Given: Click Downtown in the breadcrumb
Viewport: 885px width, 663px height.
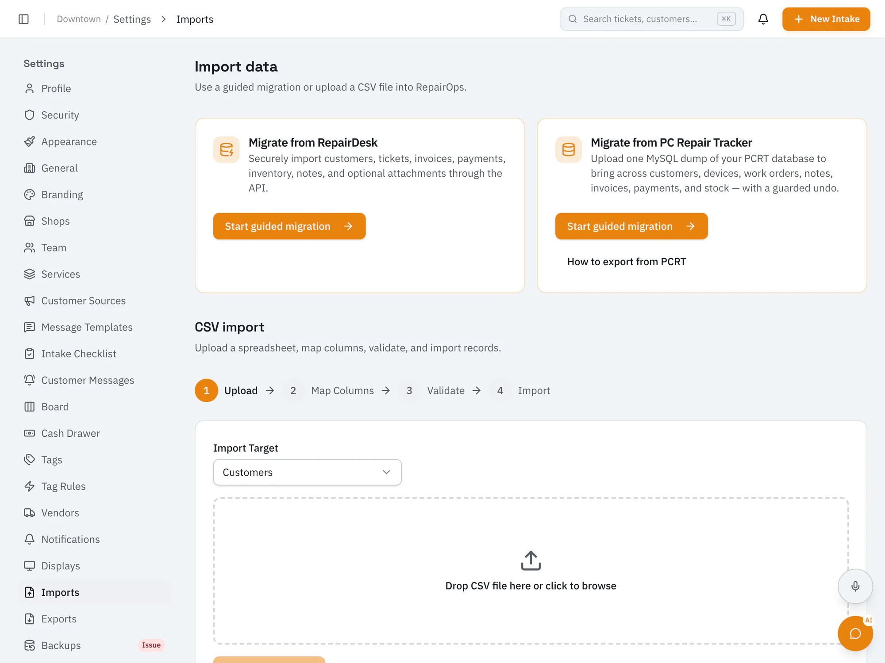Looking at the screenshot, I should [79, 19].
